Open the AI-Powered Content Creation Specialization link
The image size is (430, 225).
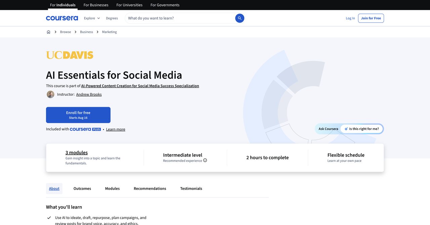(140, 86)
